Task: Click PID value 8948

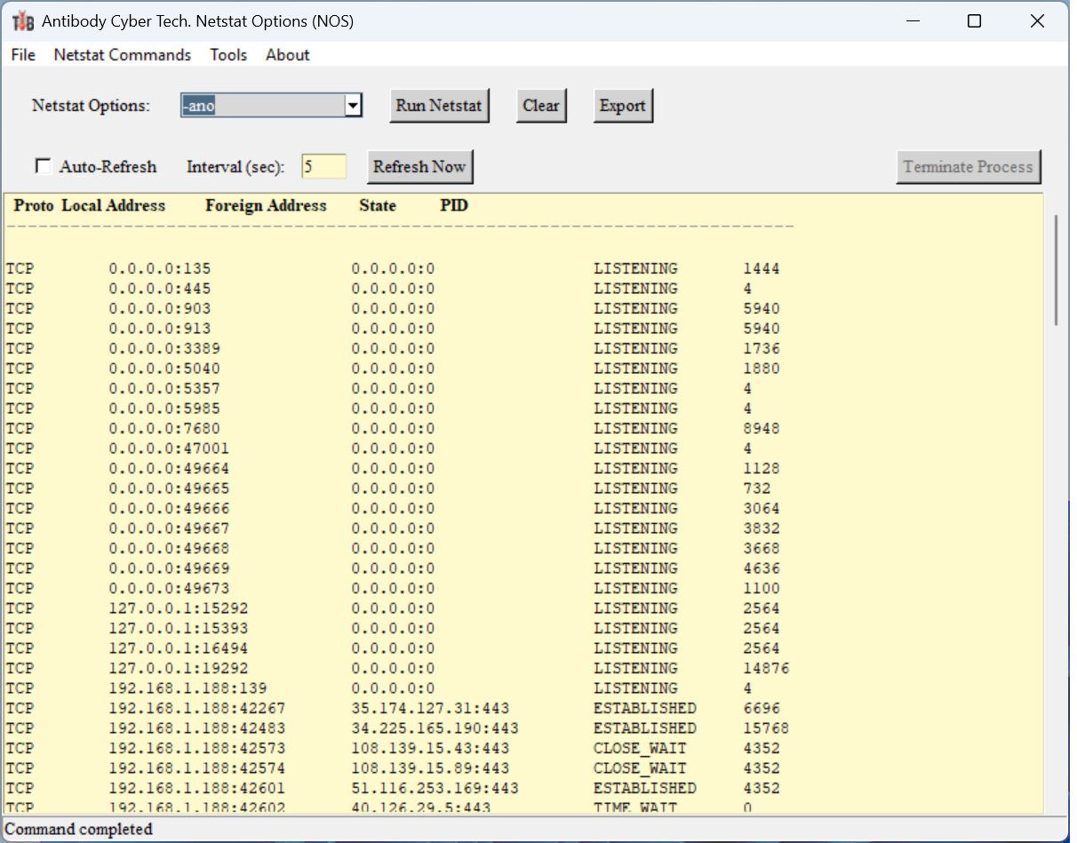Action: point(762,428)
